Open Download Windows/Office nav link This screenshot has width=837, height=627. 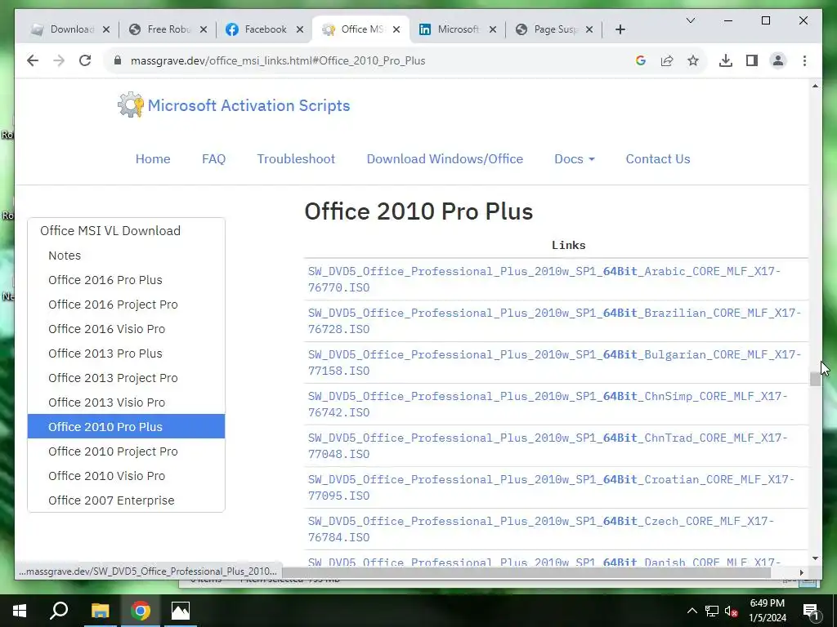click(445, 159)
